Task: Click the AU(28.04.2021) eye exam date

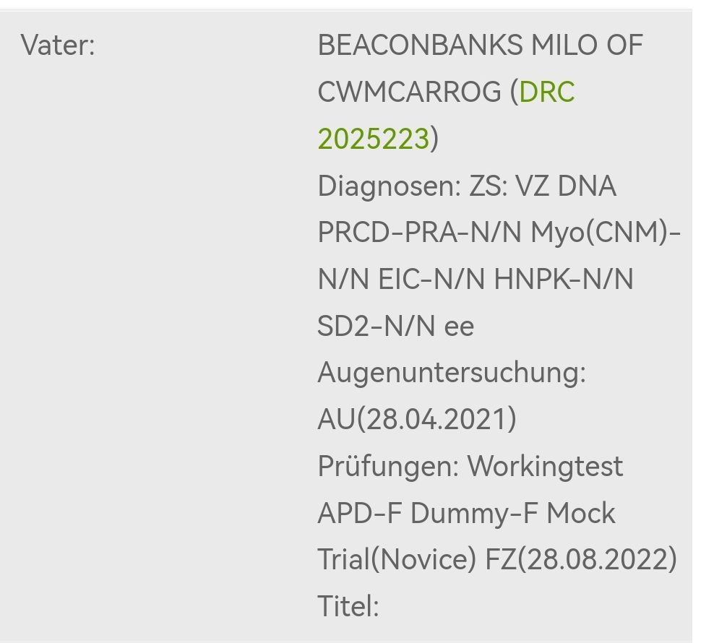Action: [417, 419]
